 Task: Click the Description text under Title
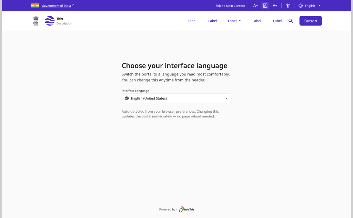point(64,23)
